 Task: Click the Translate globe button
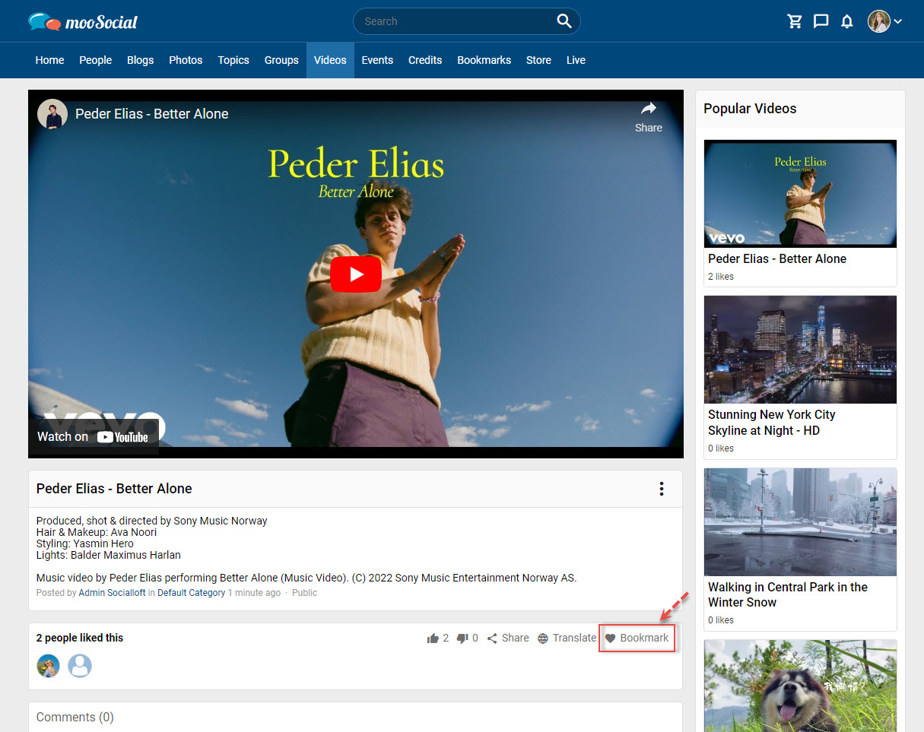click(x=567, y=639)
